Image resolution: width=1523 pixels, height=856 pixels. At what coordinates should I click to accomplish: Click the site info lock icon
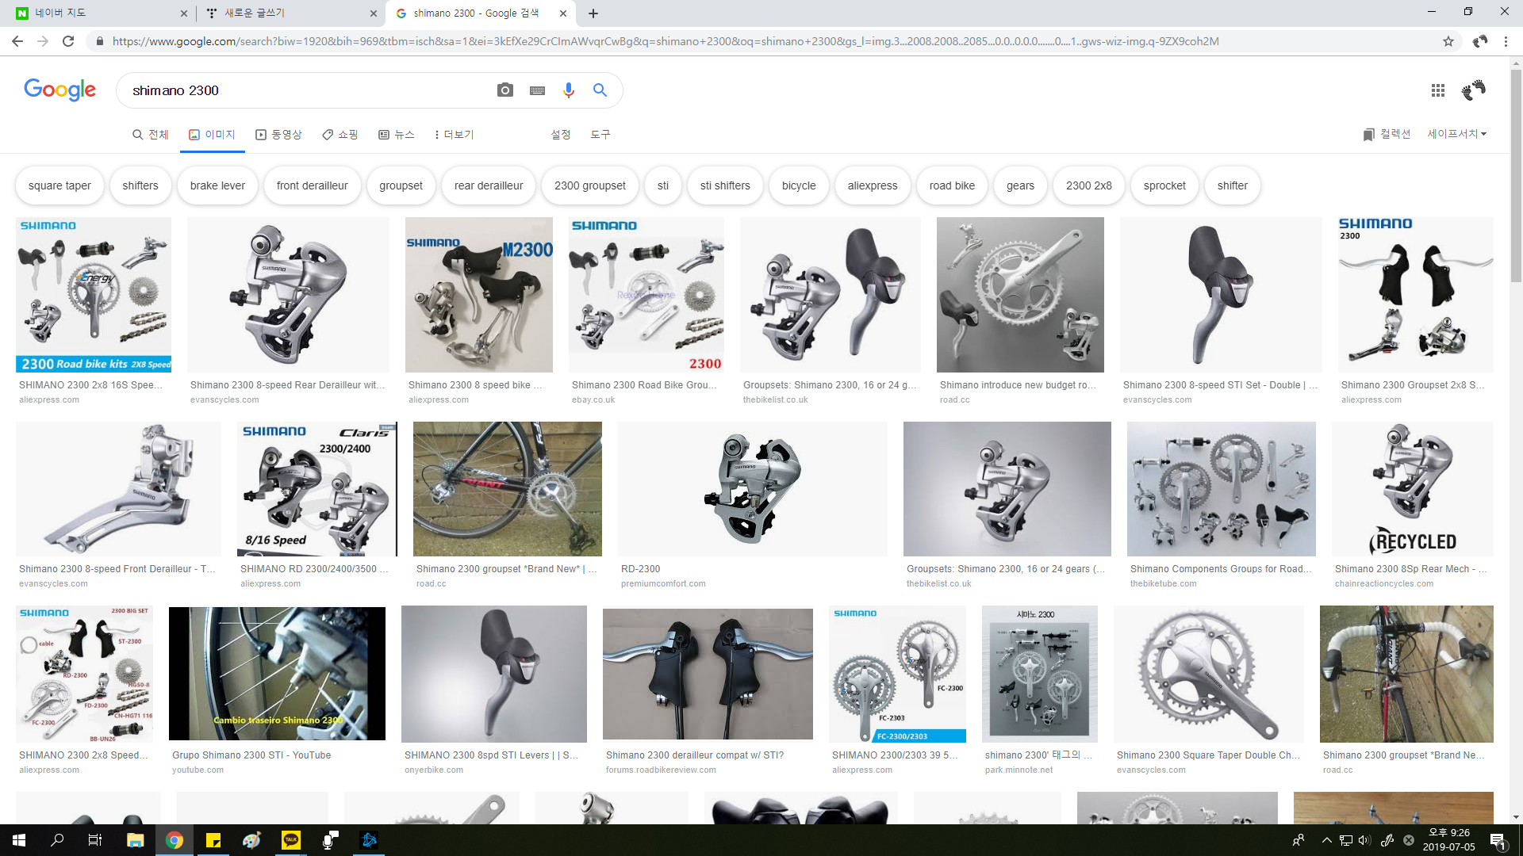pyautogui.click(x=99, y=41)
